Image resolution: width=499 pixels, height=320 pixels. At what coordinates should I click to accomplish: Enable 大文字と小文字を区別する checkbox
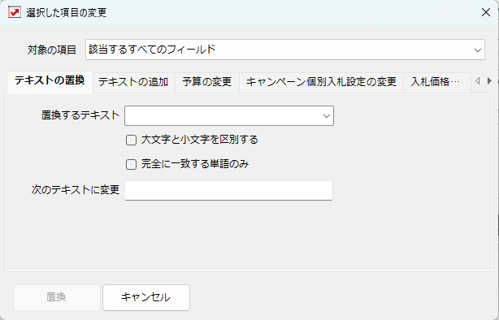[131, 140]
